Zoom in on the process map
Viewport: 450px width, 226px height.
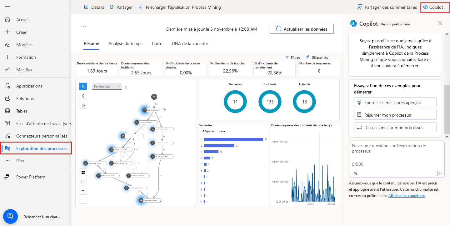click(83, 191)
